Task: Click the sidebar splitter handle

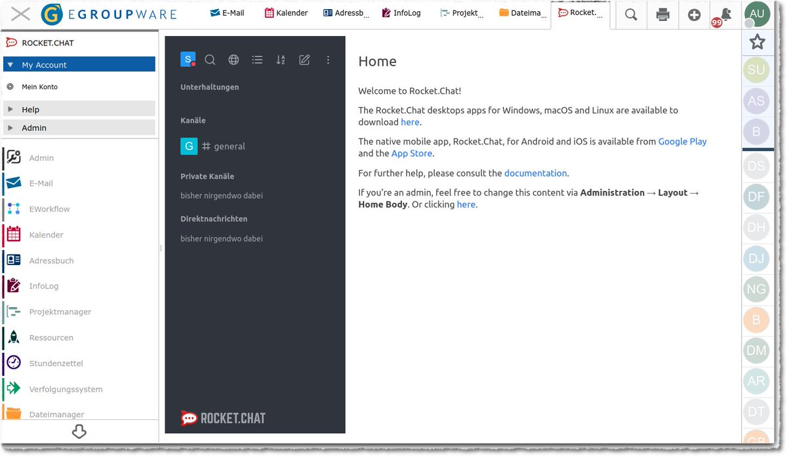Action: click(161, 247)
